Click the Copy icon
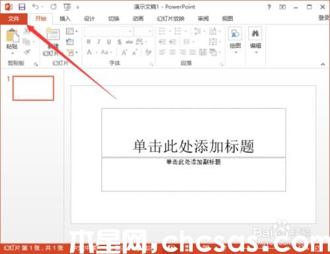This screenshot has width=330, height=254. 26,42
